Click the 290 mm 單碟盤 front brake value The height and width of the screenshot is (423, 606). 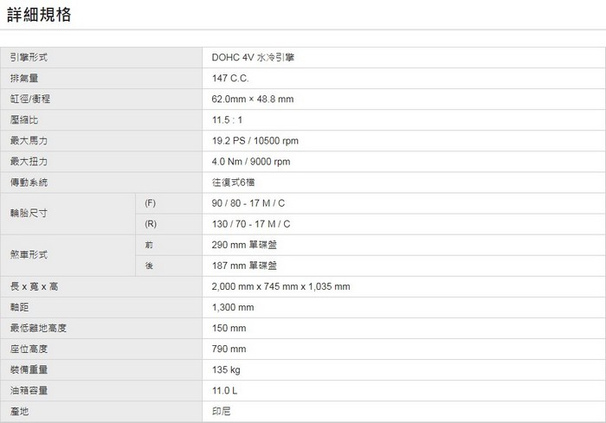point(245,245)
